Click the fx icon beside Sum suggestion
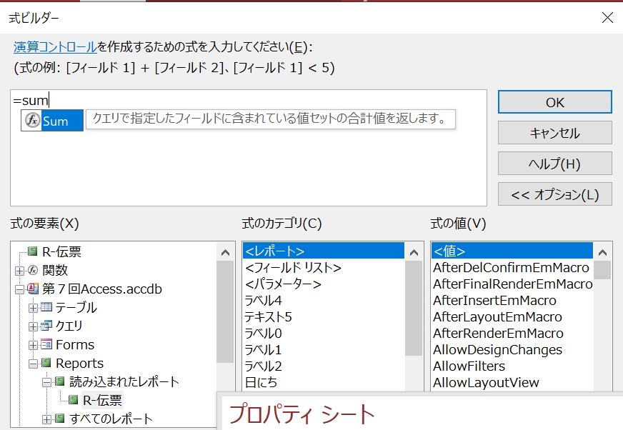The width and height of the screenshot is (623, 430). [x=33, y=120]
